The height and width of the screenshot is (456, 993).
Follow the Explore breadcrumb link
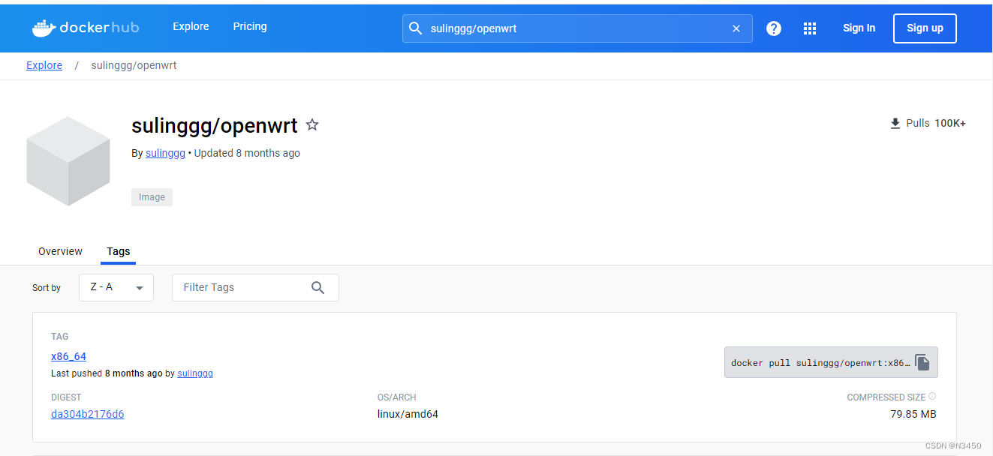(x=44, y=65)
